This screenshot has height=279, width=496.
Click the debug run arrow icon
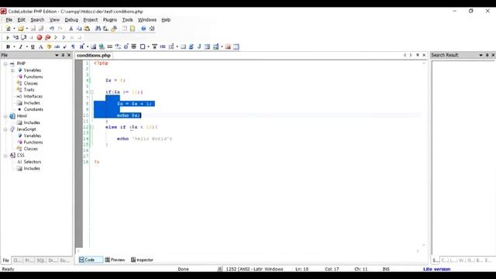8,37
